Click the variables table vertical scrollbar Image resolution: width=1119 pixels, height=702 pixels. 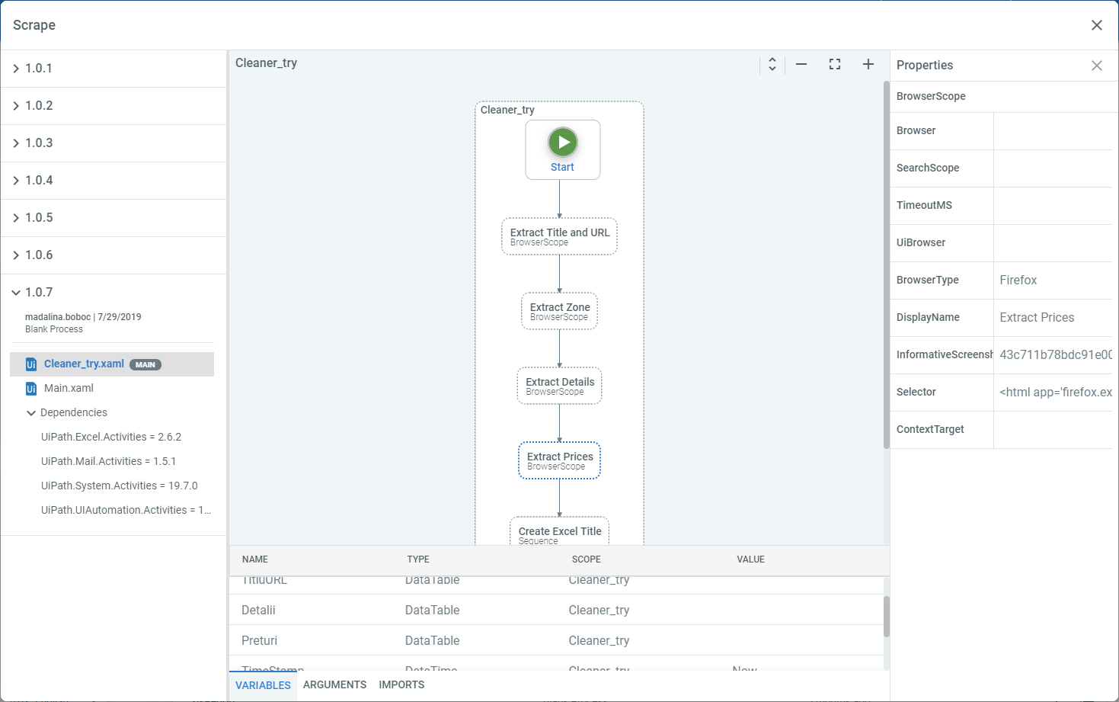click(886, 616)
